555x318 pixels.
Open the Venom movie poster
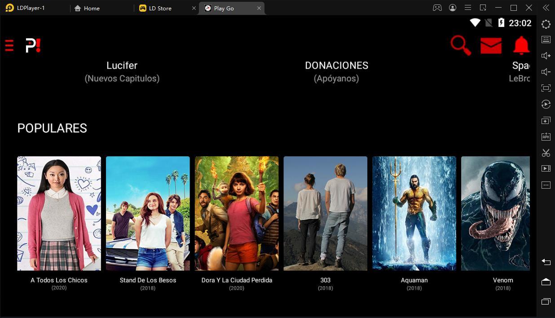click(x=495, y=213)
